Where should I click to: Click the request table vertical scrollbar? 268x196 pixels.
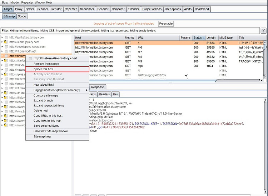(x=265, y=60)
